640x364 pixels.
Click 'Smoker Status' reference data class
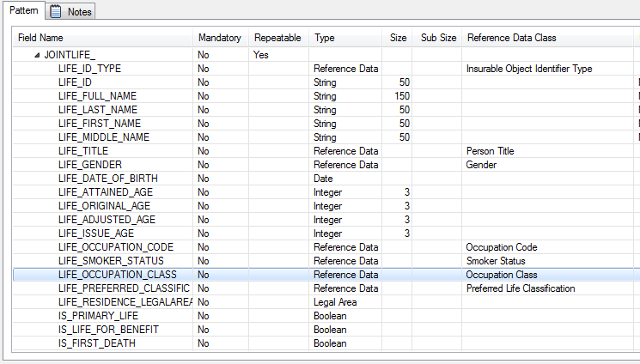(496, 261)
